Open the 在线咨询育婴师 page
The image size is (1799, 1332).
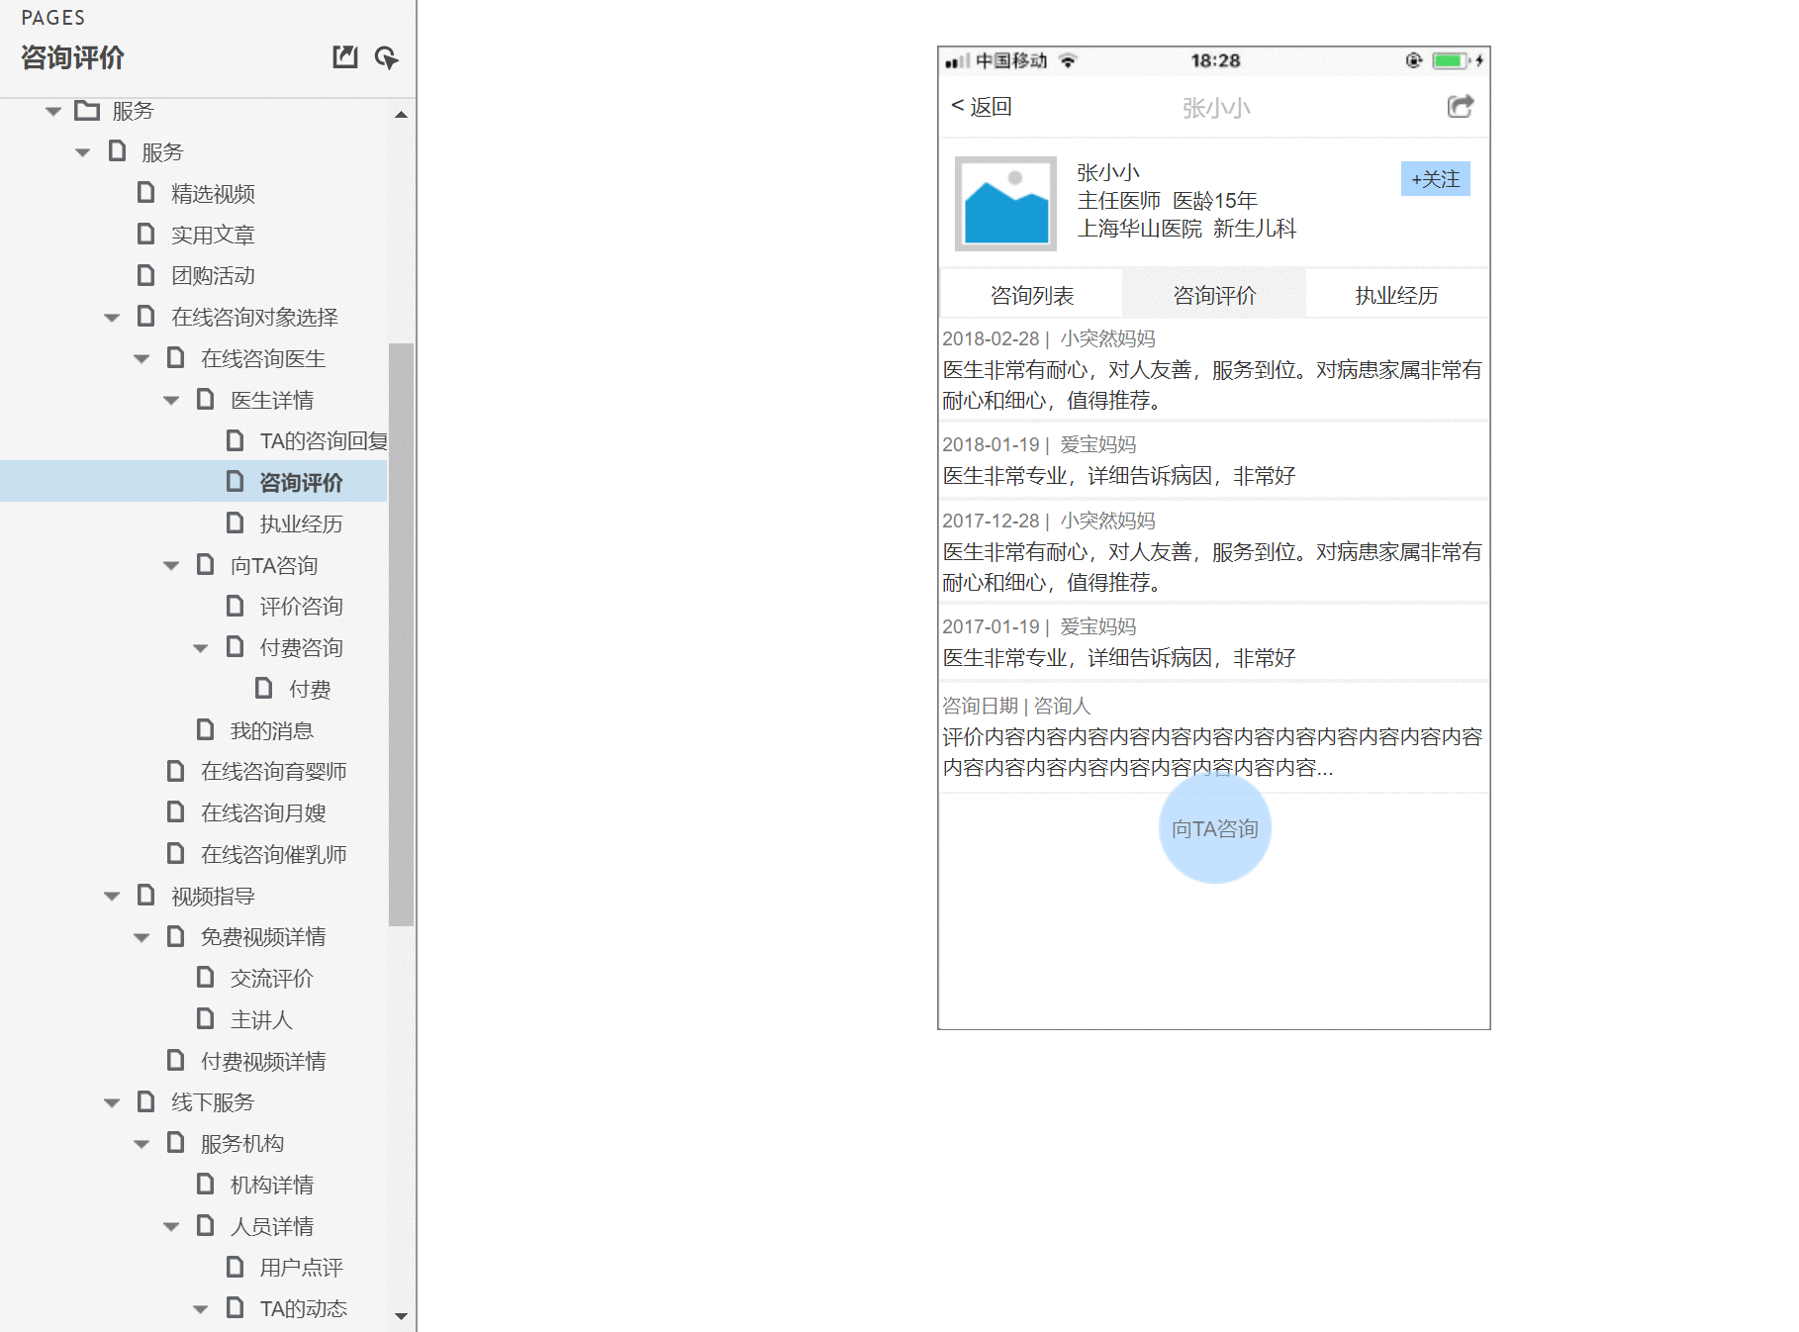click(273, 771)
